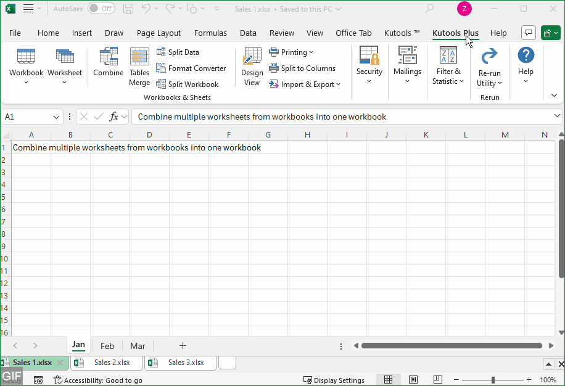Open the Name Box dropdown arrow
565x386 pixels.
(56, 117)
